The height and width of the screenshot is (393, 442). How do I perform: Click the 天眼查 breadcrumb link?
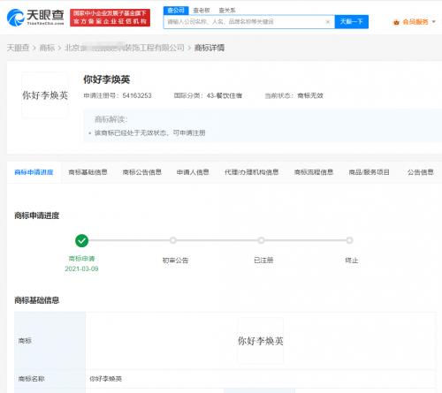click(x=18, y=48)
